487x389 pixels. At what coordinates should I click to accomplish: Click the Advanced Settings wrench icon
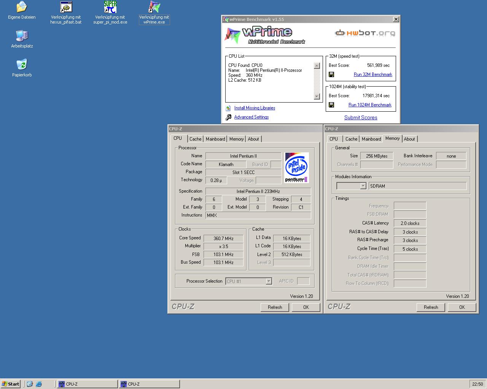[x=228, y=117]
